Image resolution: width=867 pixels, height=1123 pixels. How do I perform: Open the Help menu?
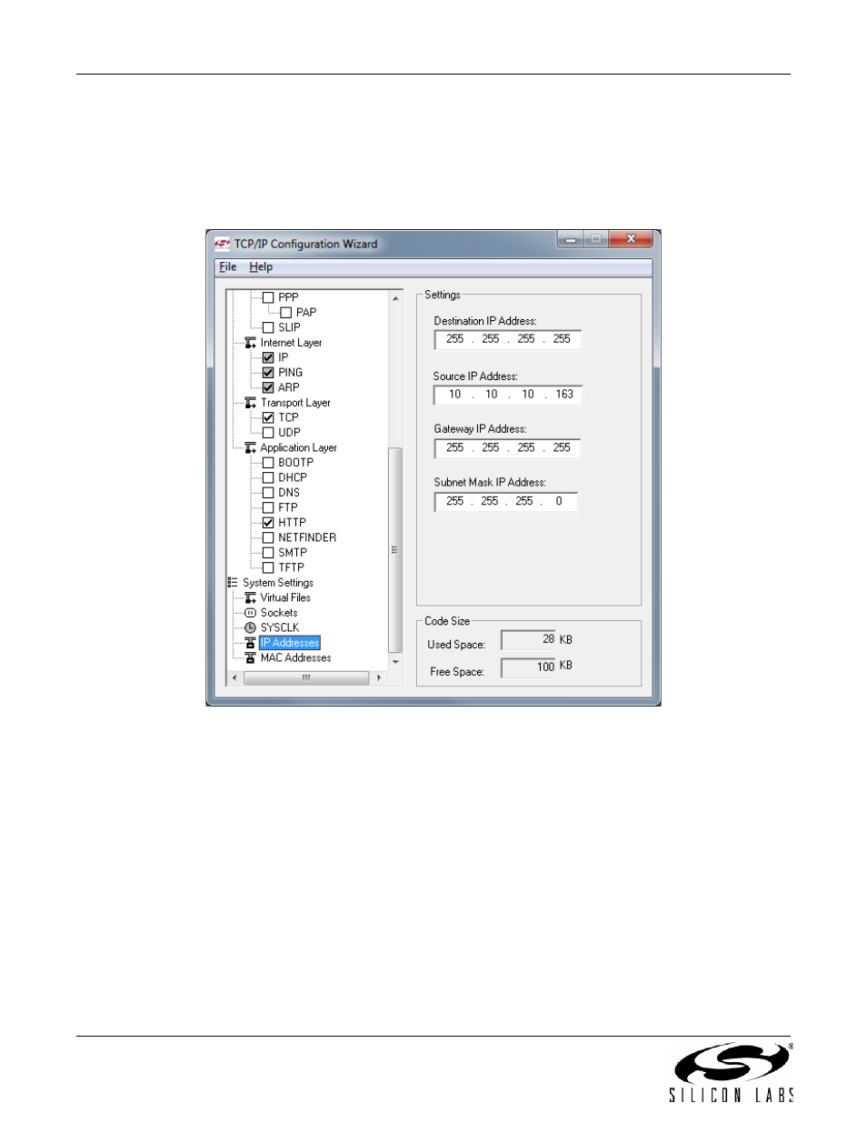261,267
